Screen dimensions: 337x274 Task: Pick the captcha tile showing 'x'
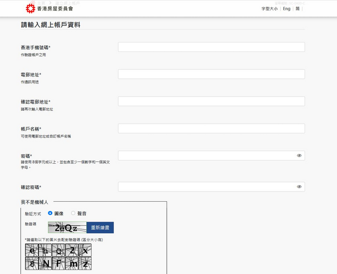[85, 250]
